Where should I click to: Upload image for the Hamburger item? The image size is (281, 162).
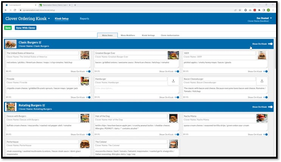173,81
